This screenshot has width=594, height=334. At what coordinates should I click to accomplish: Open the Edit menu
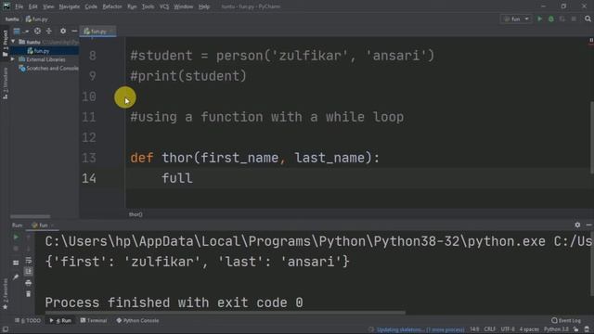[x=33, y=6]
